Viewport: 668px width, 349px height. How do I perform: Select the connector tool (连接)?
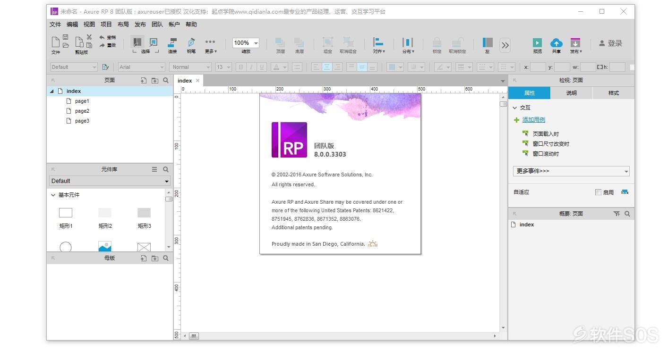click(x=172, y=45)
